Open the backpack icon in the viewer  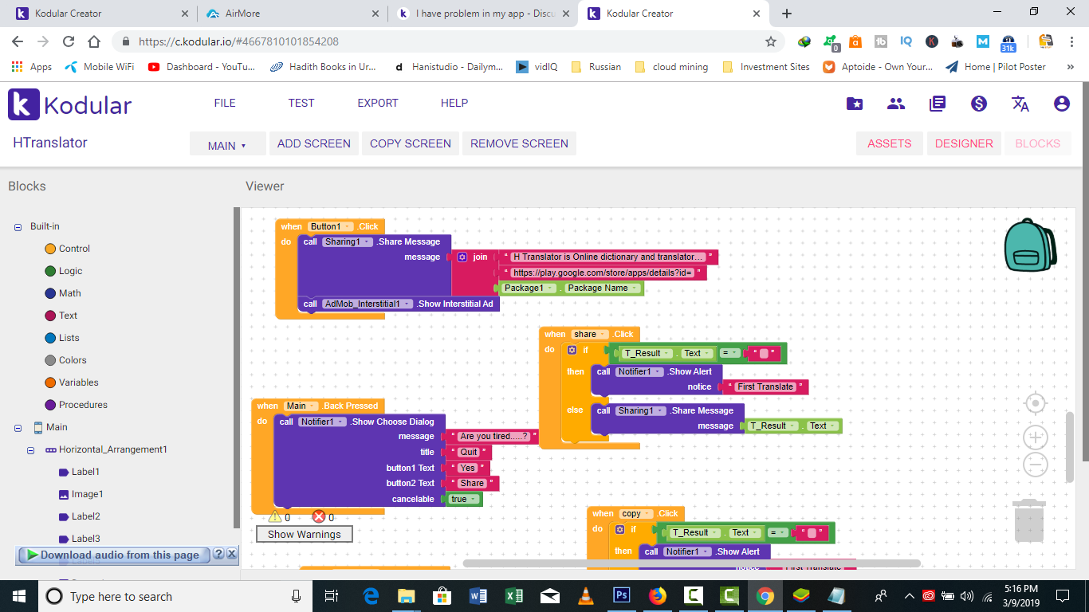pyautogui.click(x=1030, y=245)
